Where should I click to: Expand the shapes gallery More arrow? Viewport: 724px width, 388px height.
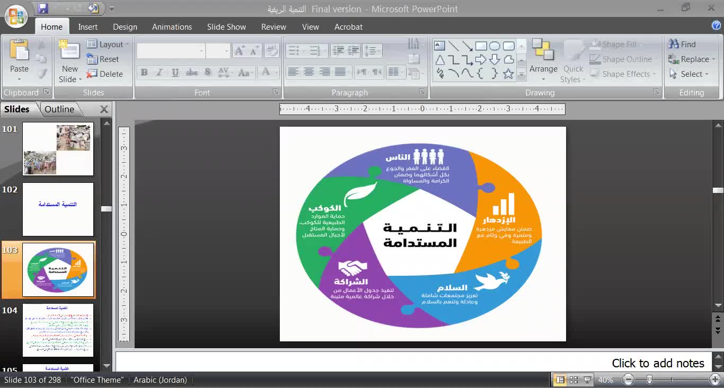[522, 75]
